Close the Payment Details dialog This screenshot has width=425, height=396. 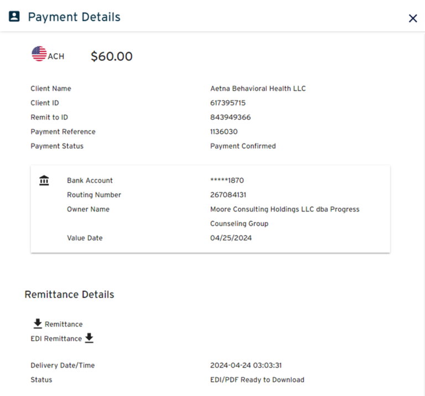click(412, 18)
